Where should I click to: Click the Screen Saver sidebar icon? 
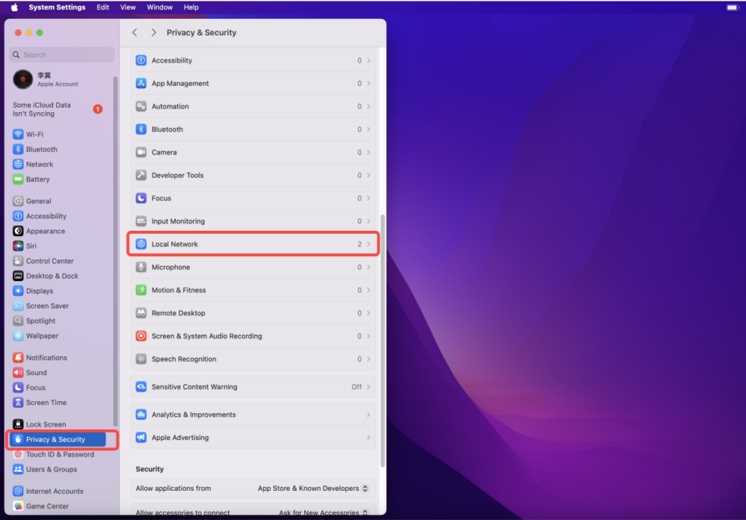pos(18,306)
